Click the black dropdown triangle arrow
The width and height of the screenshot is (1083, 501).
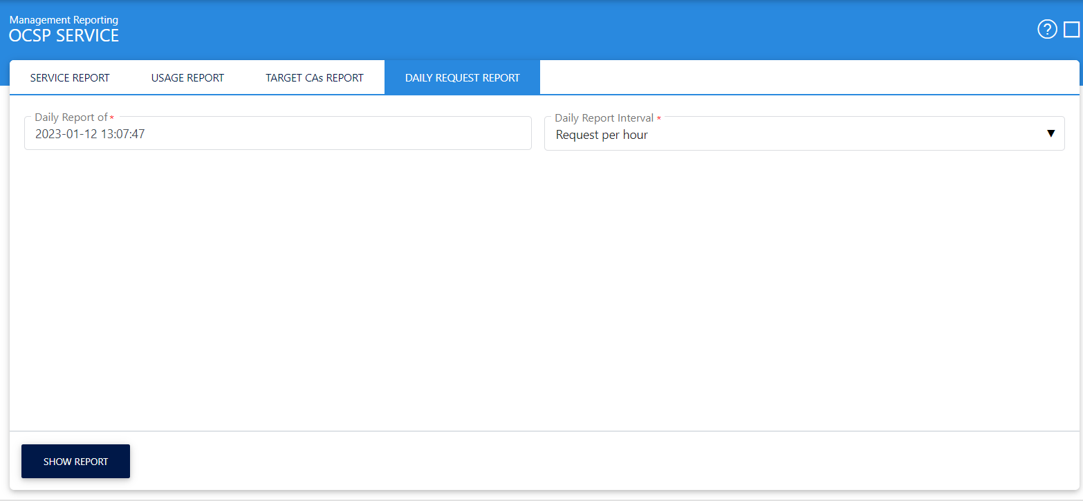click(1050, 134)
